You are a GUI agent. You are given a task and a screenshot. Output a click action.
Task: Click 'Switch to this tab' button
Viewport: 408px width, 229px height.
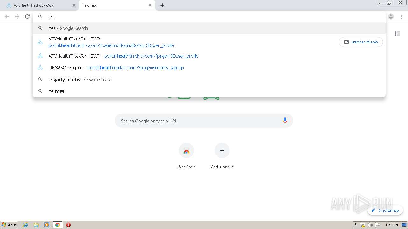pos(361,42)
